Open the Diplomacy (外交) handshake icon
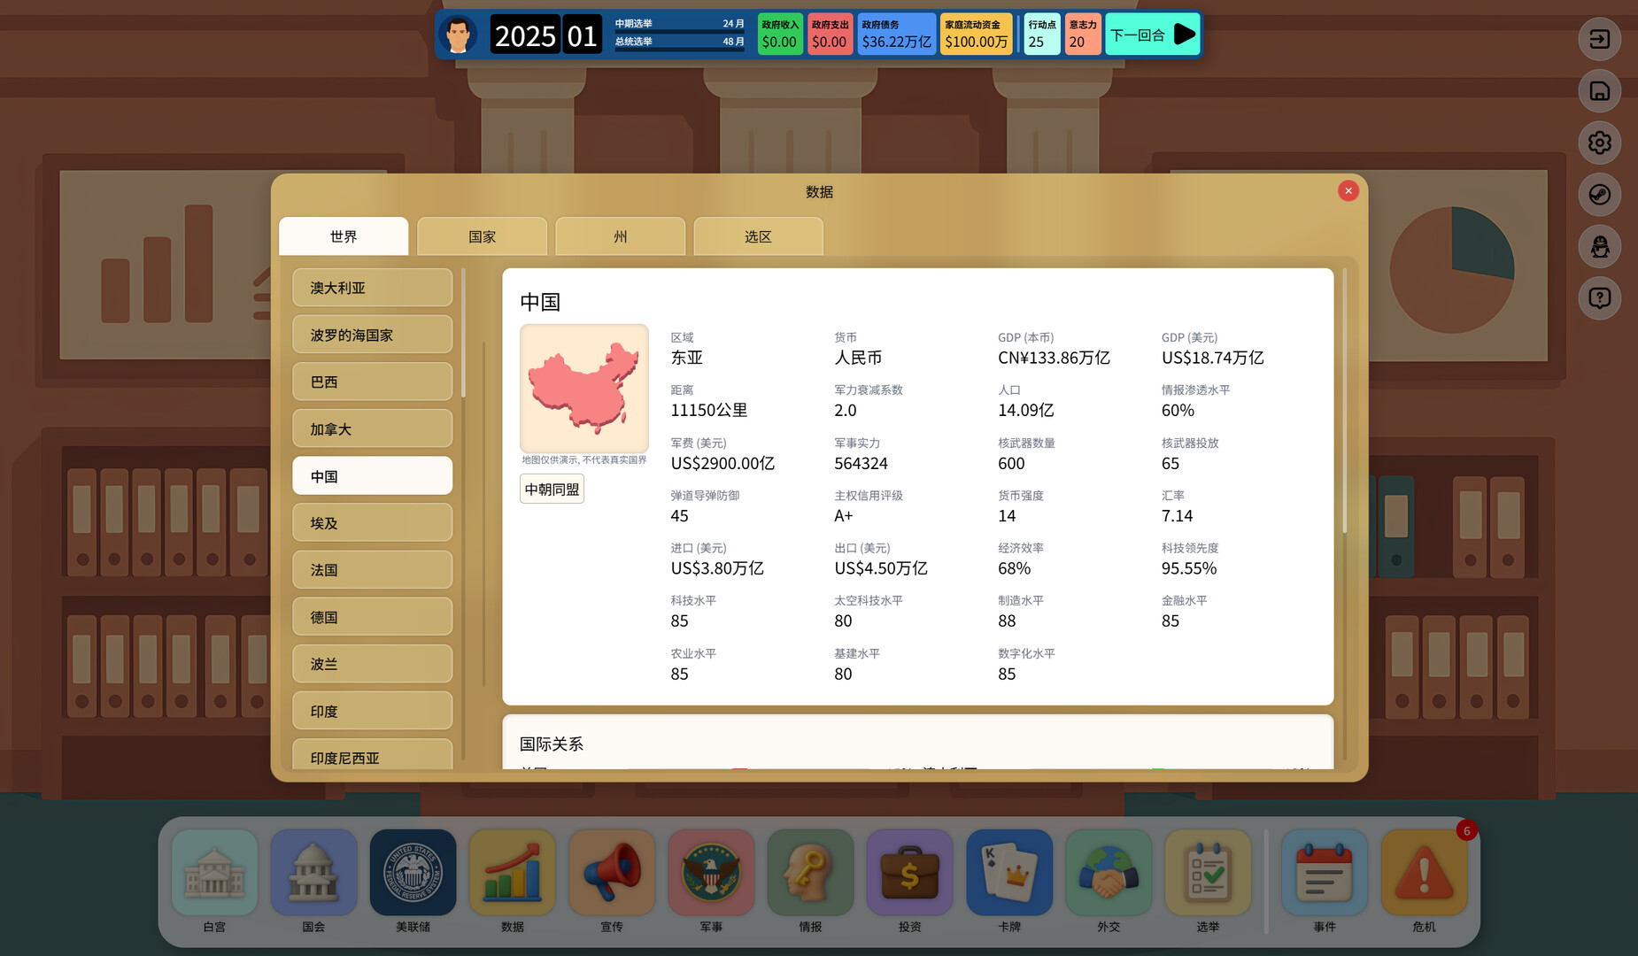Viewport: 1638px width, 956px height. tap(1109, 873)
